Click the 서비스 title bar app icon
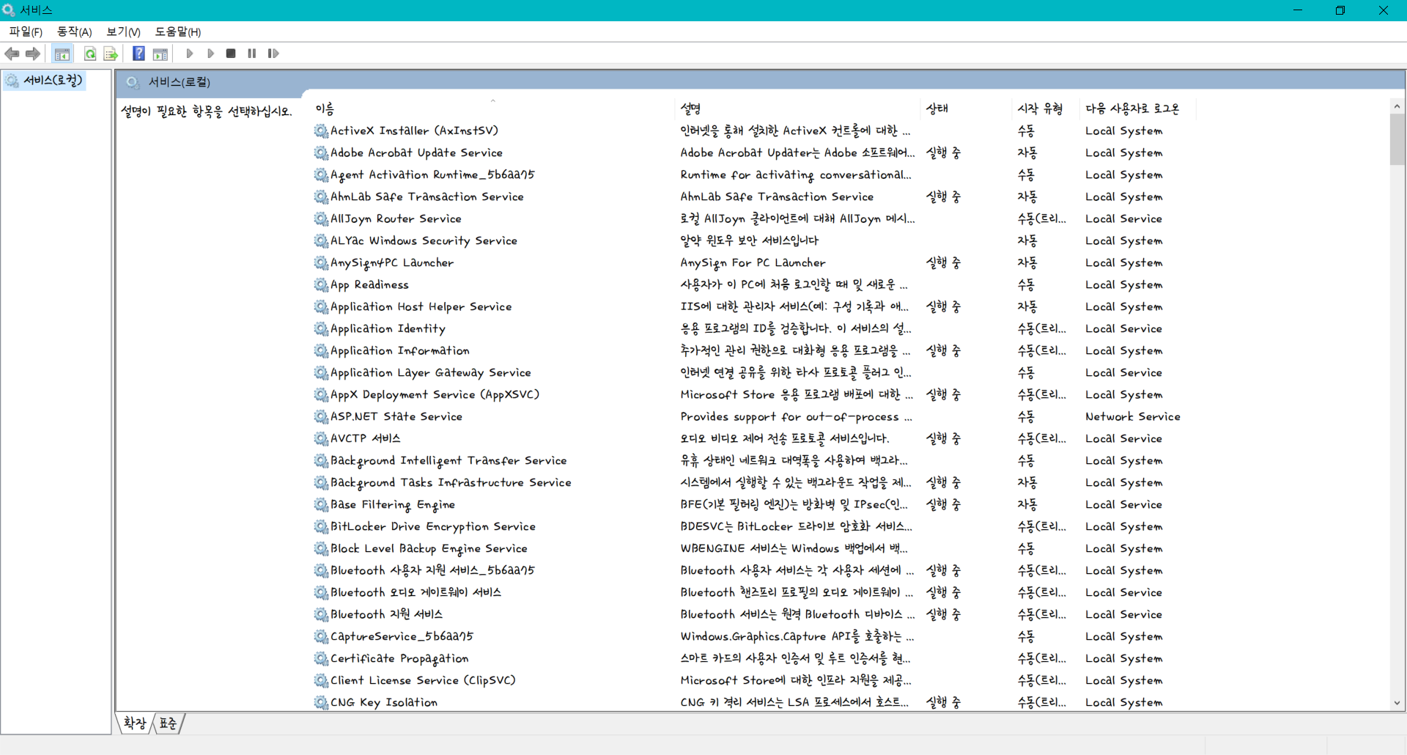 (9, 10)
